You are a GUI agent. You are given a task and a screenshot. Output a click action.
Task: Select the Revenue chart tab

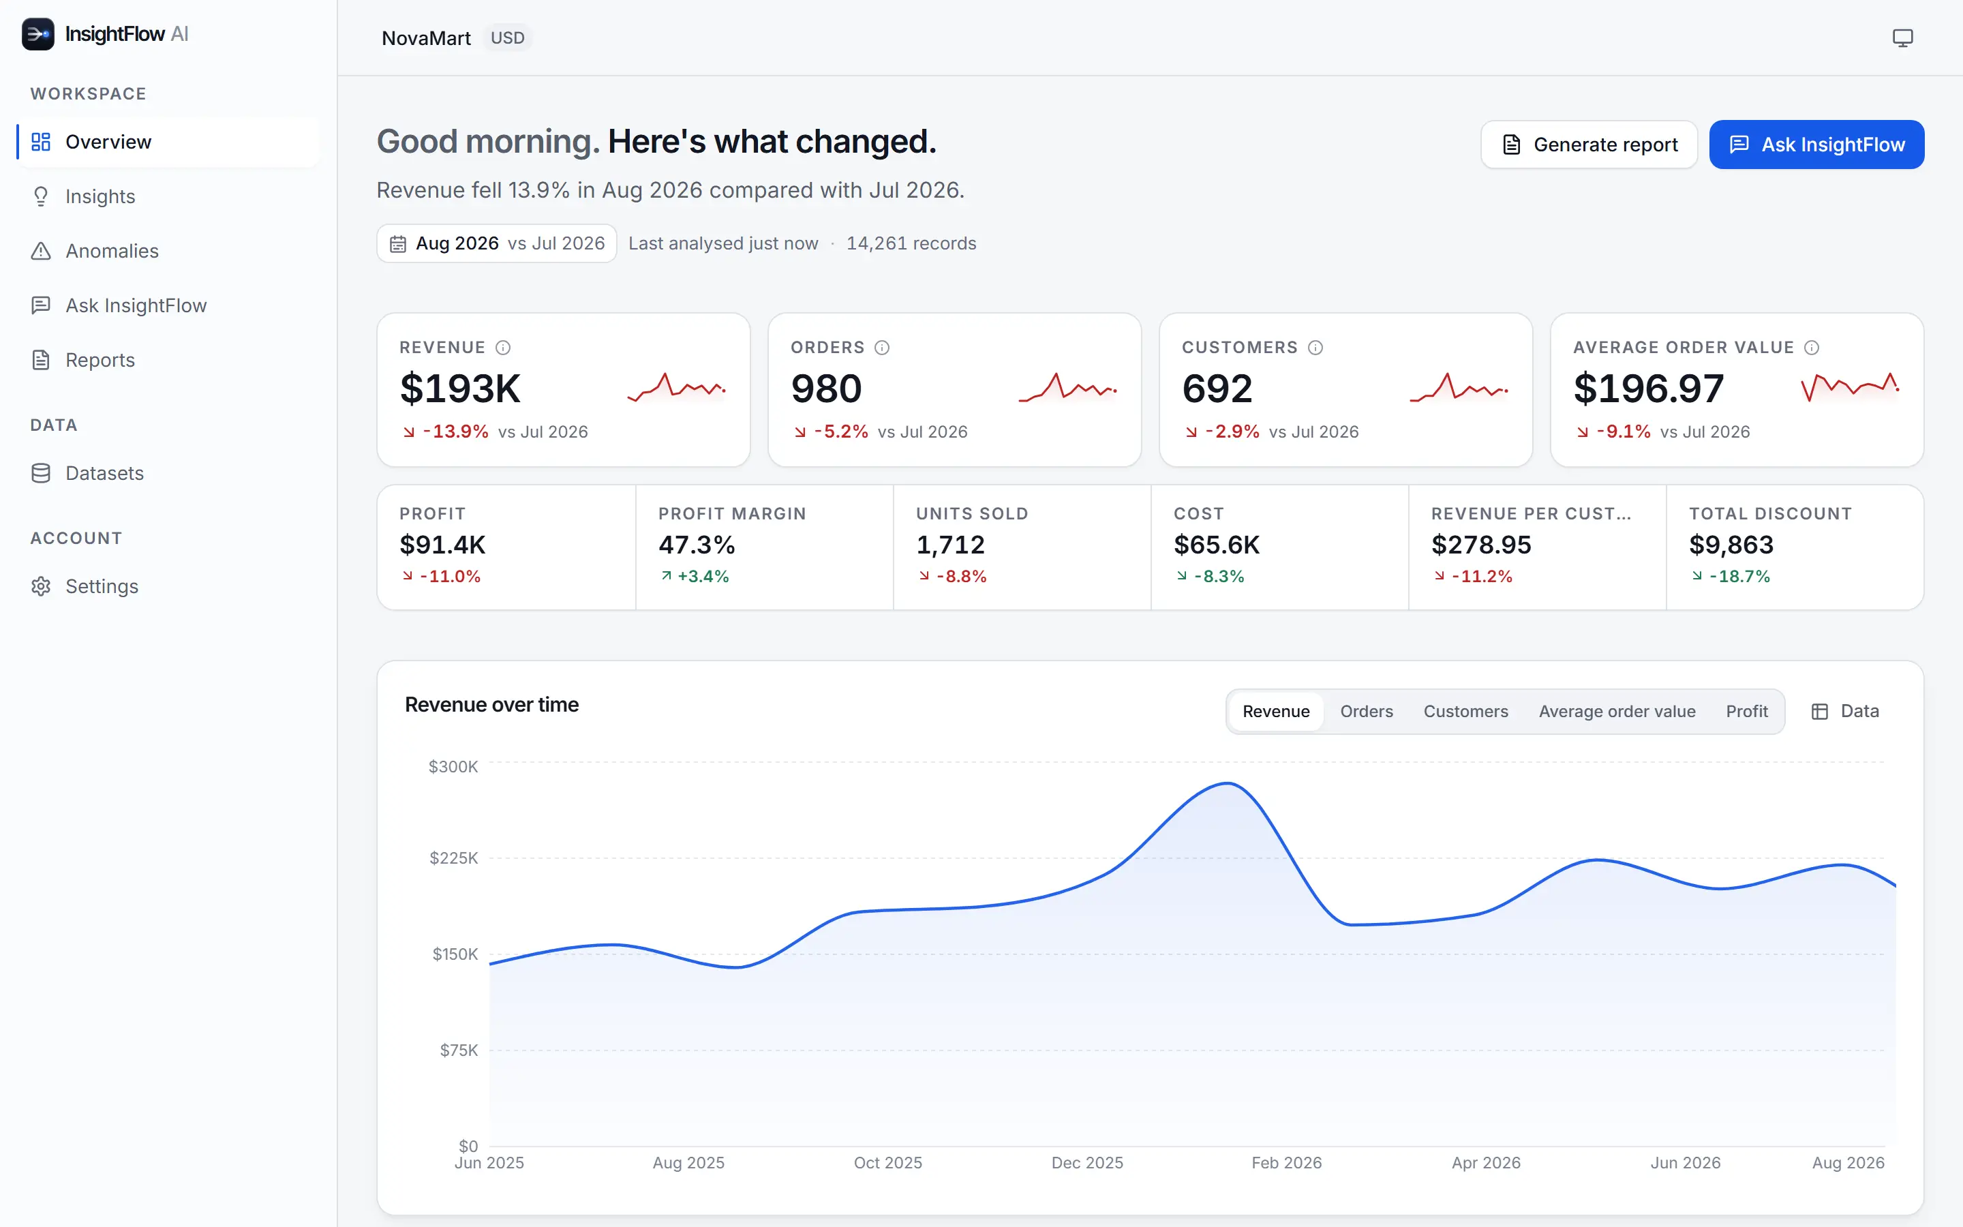click(x=1276, y=712)
